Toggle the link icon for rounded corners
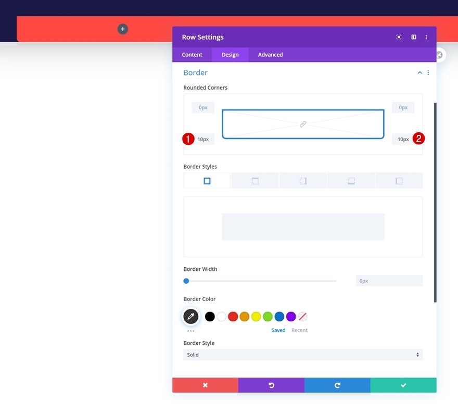The height and width of the screenshot is (413, 458). [303, 124]
